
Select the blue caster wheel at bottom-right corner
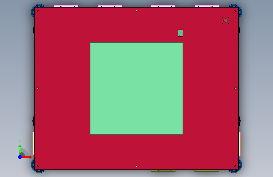click(x=240, y=165)
